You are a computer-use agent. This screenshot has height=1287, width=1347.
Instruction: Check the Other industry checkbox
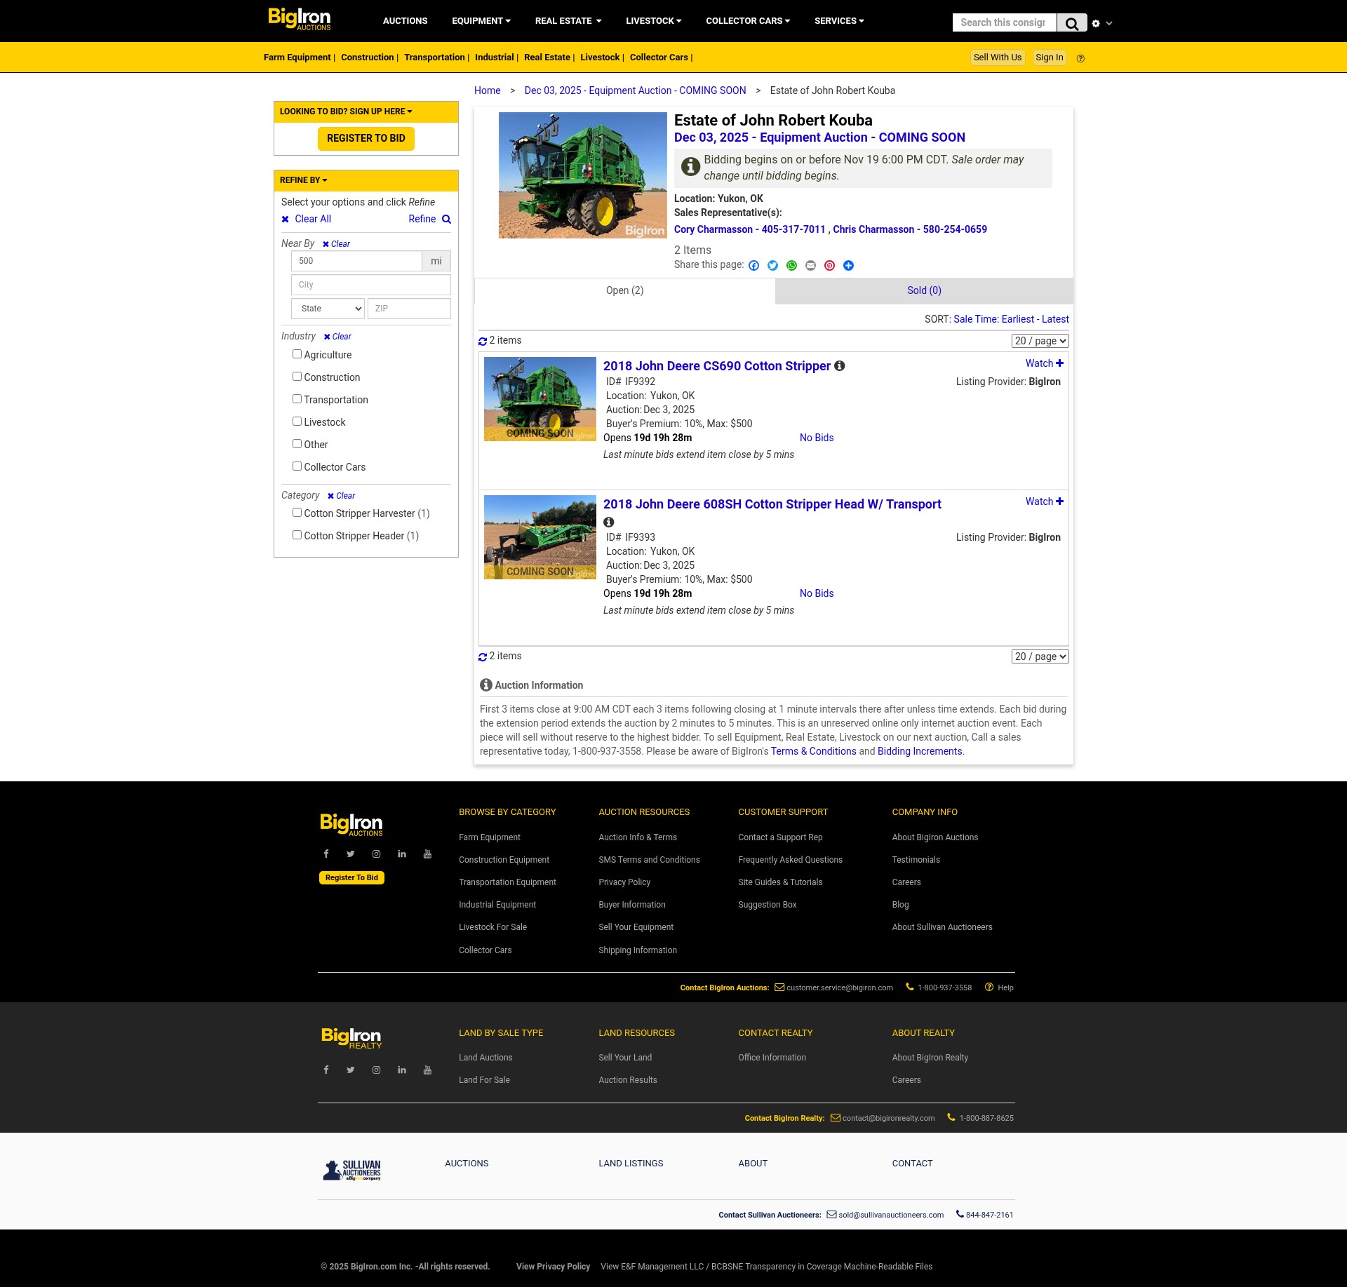tap(297, 444)
